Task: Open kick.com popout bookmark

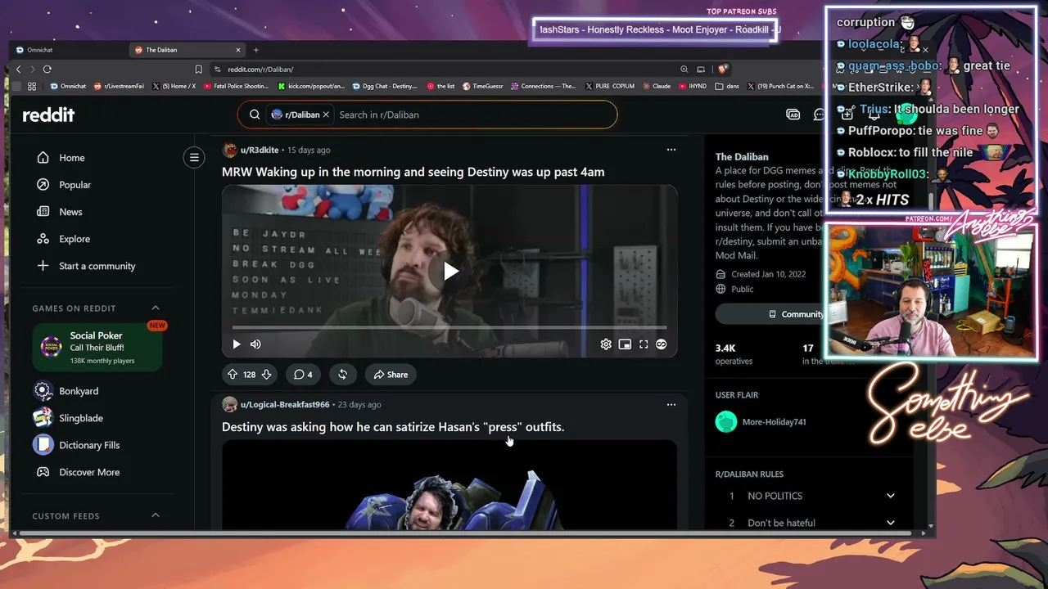Action: pos(312,86)
